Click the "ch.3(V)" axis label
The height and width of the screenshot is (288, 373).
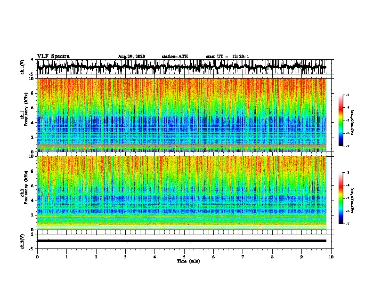point(23,241)
